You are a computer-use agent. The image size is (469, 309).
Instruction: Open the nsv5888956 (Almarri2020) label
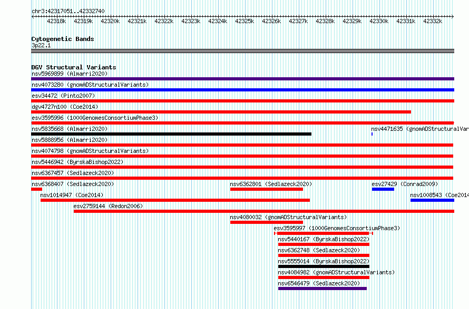70,140
